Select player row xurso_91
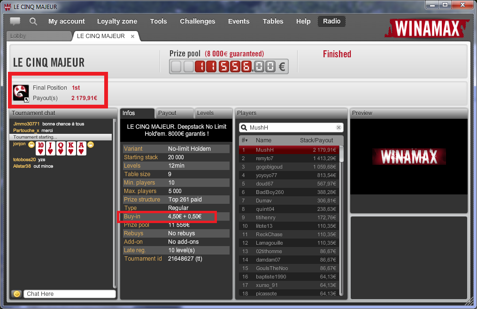477x309 pixels. pos(289,285)
